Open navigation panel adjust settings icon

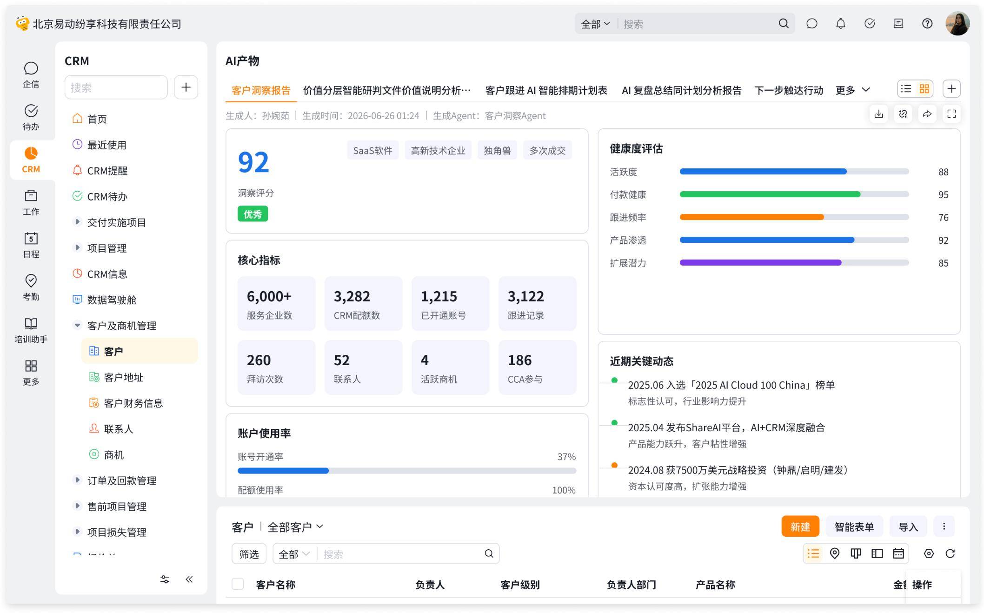pyautogui.click(x=165, y=579)
